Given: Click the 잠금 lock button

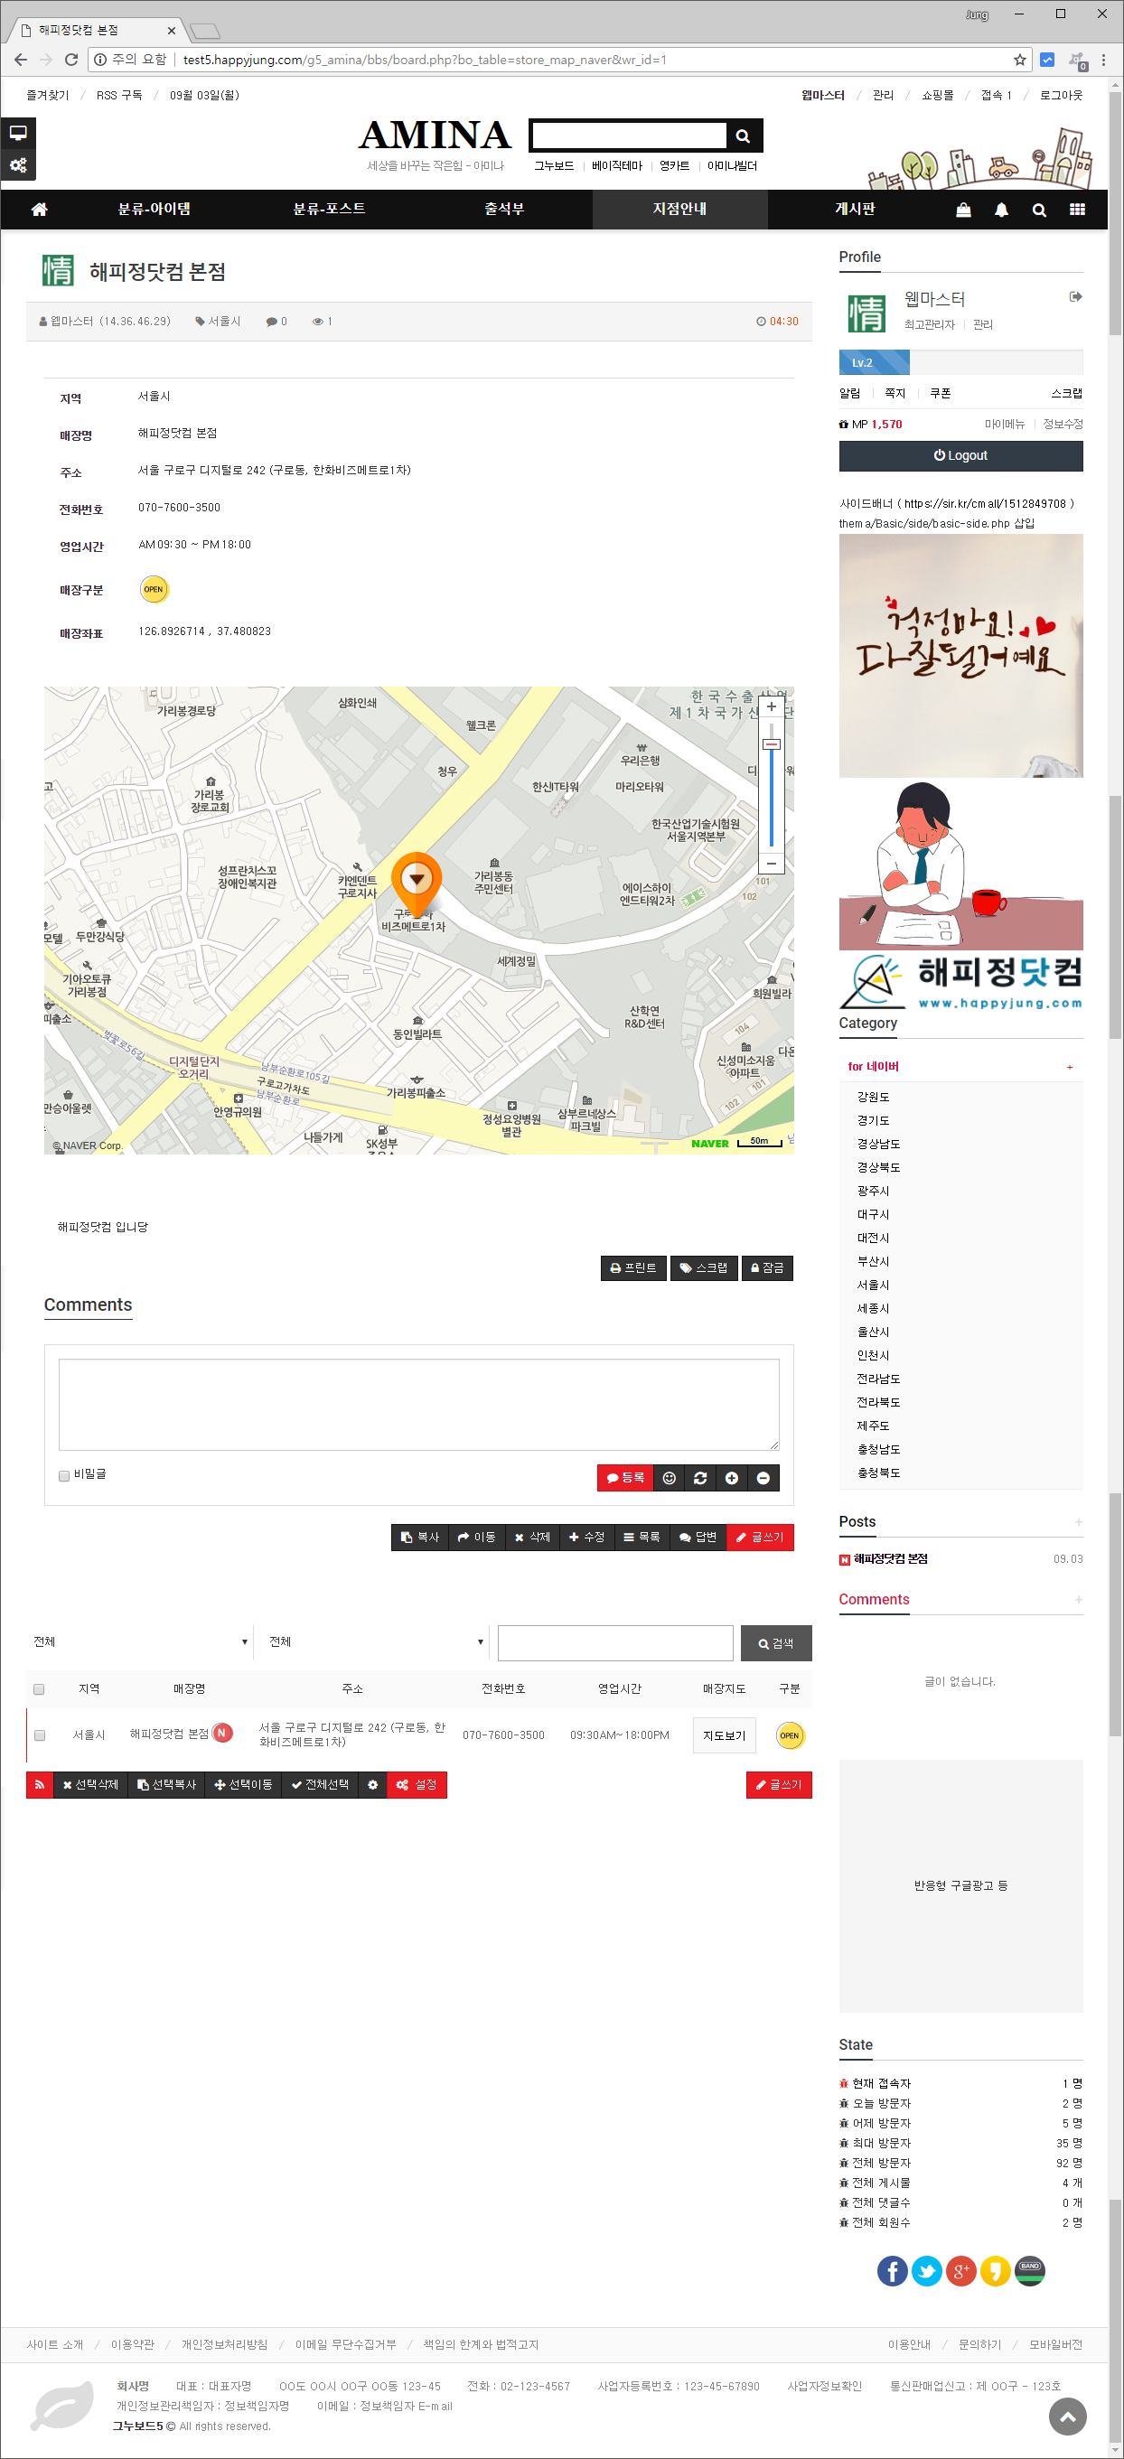Looking at the screenshot, I should coord(767,1267).
